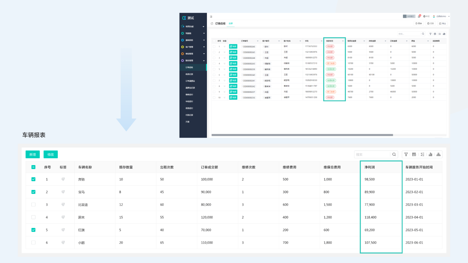This screenshot has width=468, height=263.
Task: Toggle the tag heart for 蔚来 row
Action: coord(63,217)
